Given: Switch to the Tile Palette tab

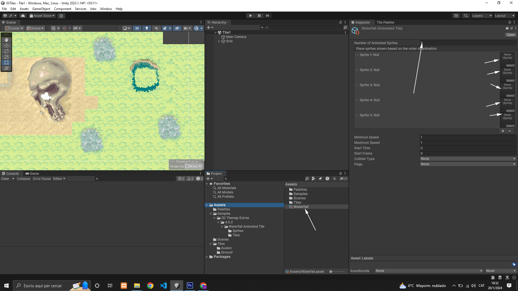Looking at the screenshot, I should click(x=385, y=22).
